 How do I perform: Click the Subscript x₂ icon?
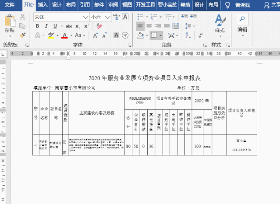click(77, 26)
